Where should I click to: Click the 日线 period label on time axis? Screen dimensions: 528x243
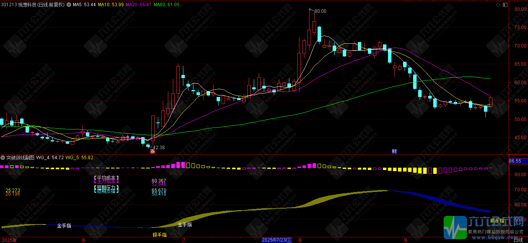tap(518, 240)
